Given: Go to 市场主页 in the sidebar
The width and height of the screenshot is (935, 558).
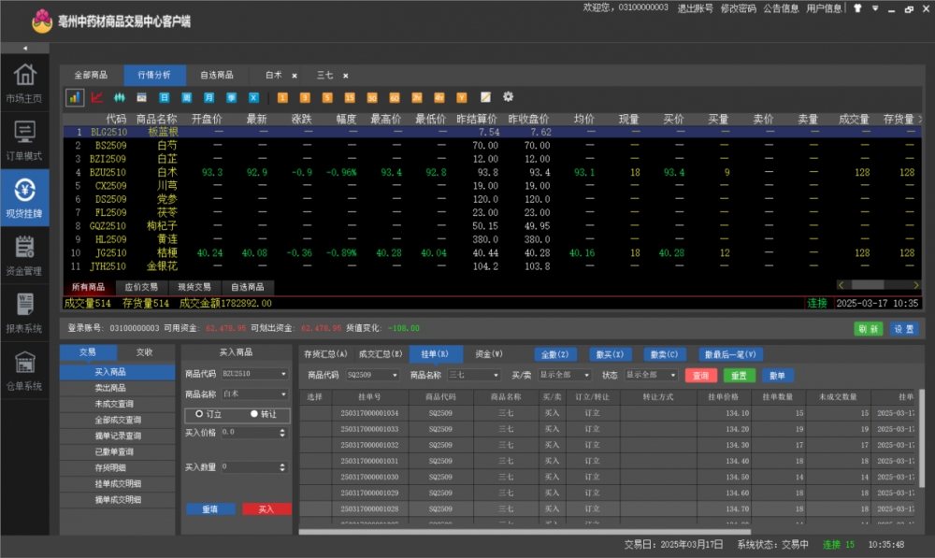Looking at the screenshot, I should click(x=24, y=82).
